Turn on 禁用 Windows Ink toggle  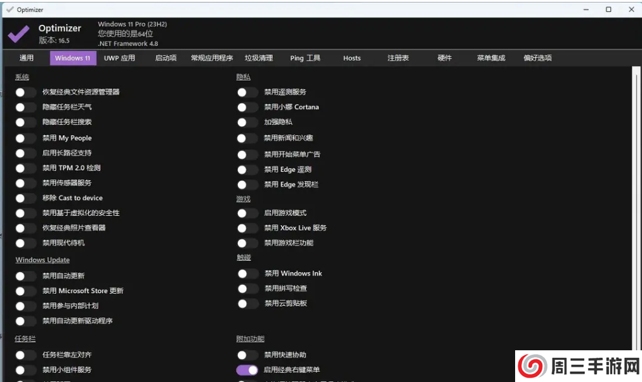point(247,273)
